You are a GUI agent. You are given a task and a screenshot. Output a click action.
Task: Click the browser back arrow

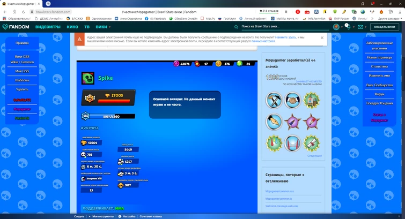click(5, 12)
